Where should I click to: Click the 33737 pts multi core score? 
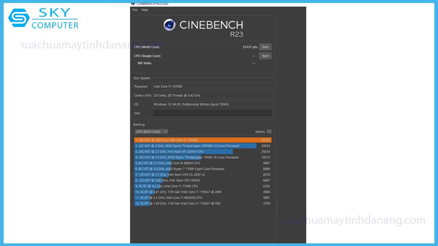[x=250, y=47]
